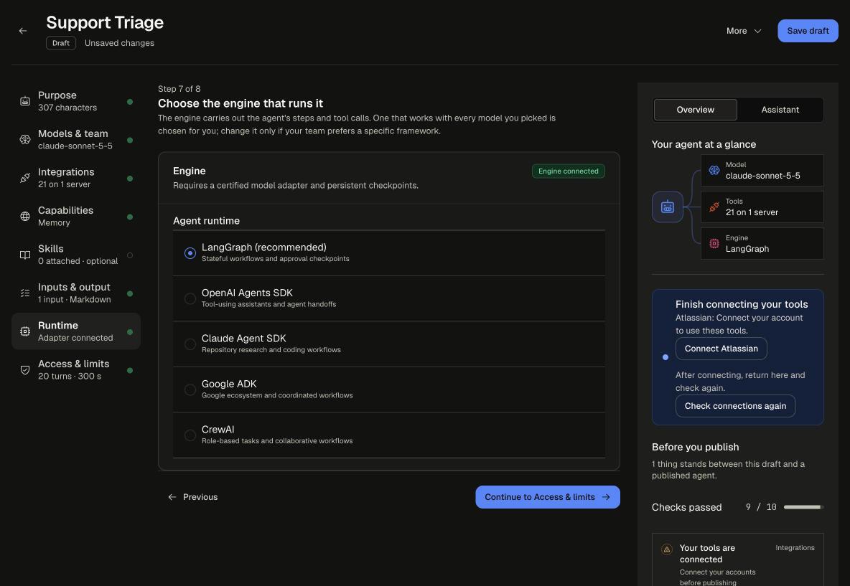850x586 pixels.
Task: Click Continue to Access & limits
Action: click(548, 497)
